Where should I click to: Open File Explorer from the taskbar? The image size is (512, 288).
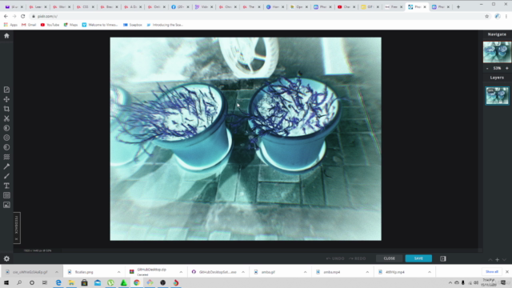point(71,282)
